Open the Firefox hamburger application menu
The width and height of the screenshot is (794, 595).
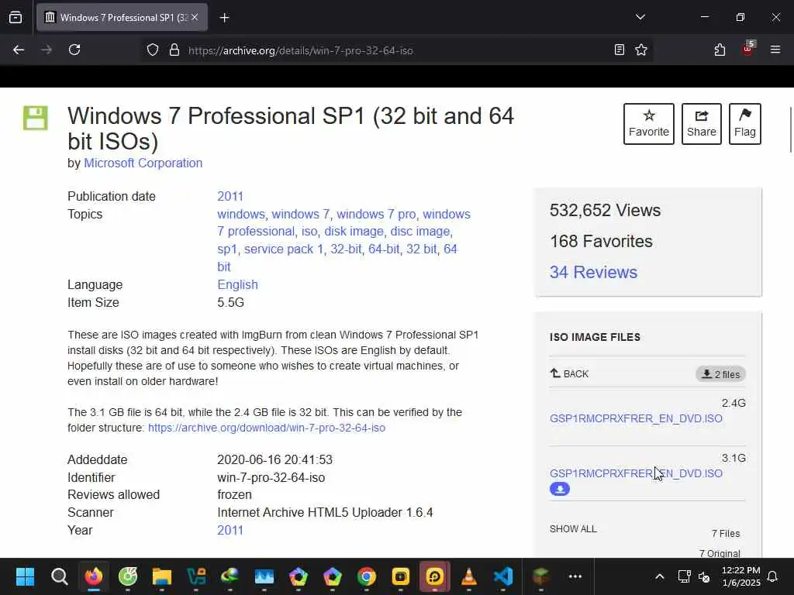(775, 50)
